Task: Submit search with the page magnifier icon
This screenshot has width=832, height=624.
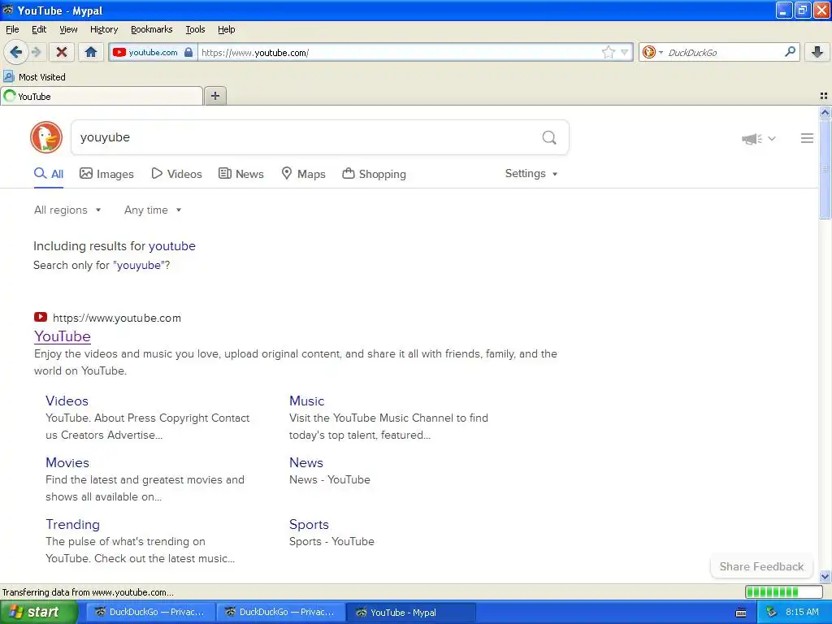Action: click(549, 138)
